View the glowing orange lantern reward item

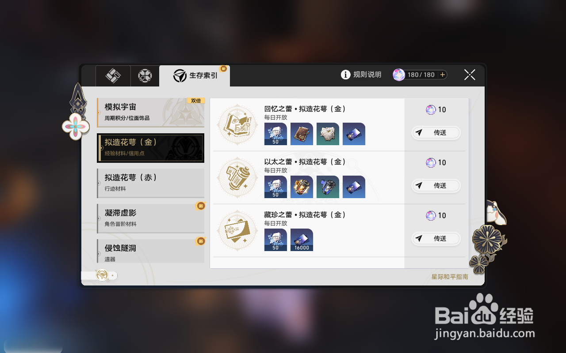pos(302,187)
